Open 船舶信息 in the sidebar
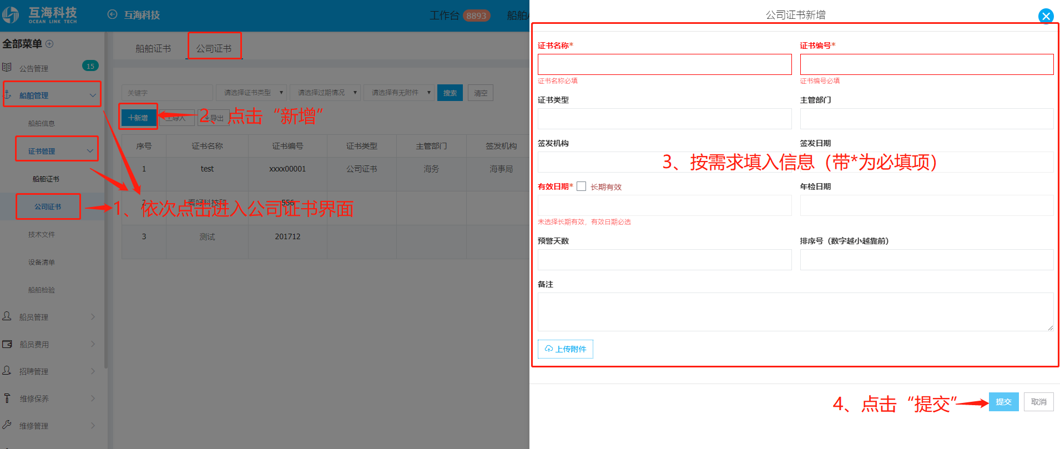The image size is (1060, 449). (42, 123)
